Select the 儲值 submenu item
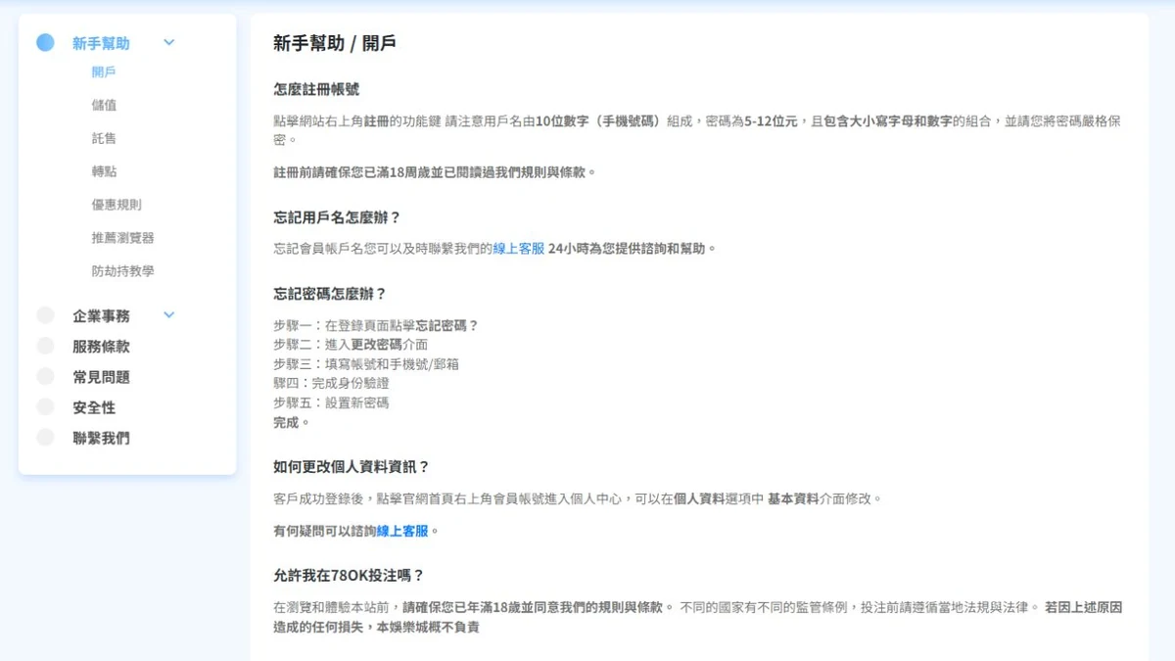This screenshot has width=1175, height=661. pyautogui.click(x=104, y=105)
